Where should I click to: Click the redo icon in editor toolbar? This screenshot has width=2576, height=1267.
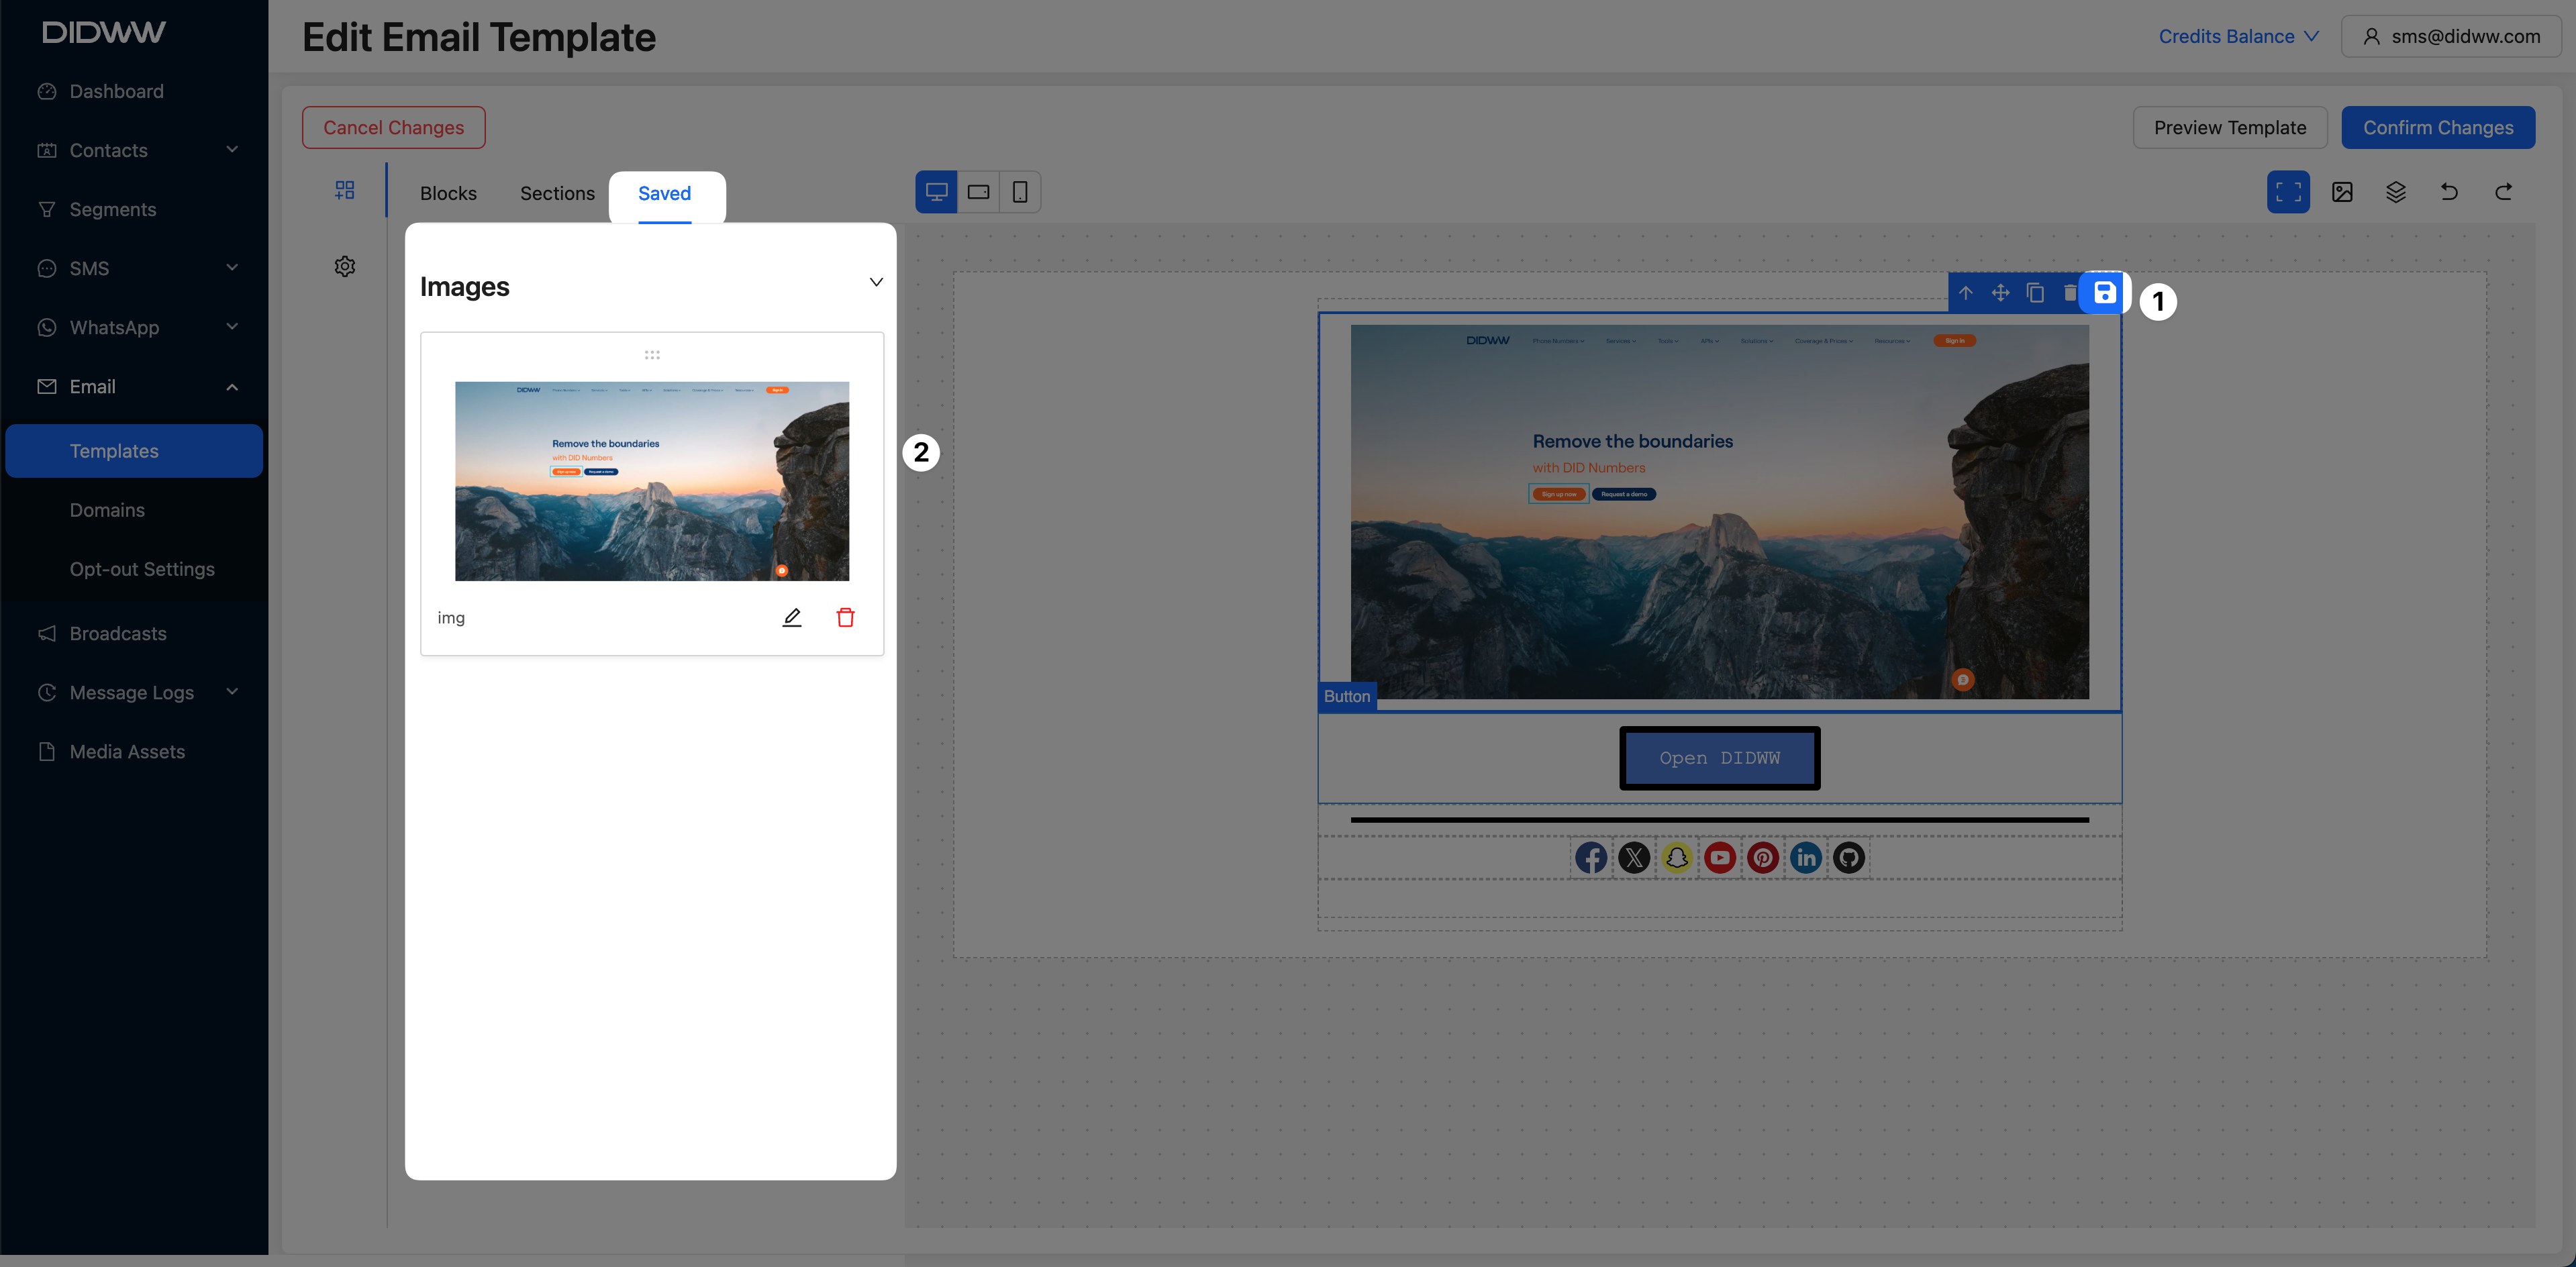coord(2503,192)
